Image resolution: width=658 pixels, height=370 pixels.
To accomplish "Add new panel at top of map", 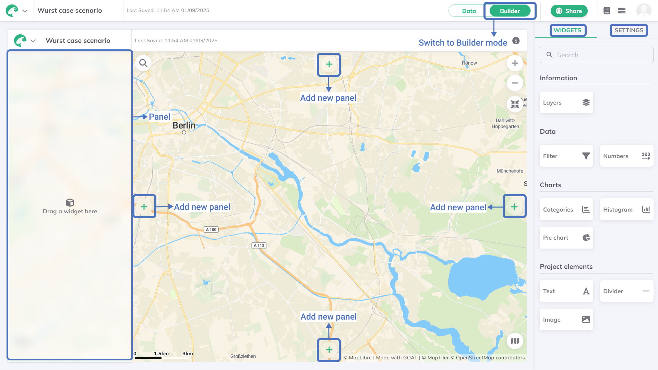I will point(329,64).
